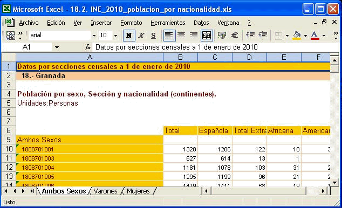Viewport: 342px width, 208px height.
Task: Click horizontal scrollbar left arrow
Action: pyautogui.click(x=206, y=191)
